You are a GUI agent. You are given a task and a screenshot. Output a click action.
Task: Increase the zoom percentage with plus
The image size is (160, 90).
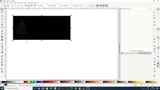(146, 85)
